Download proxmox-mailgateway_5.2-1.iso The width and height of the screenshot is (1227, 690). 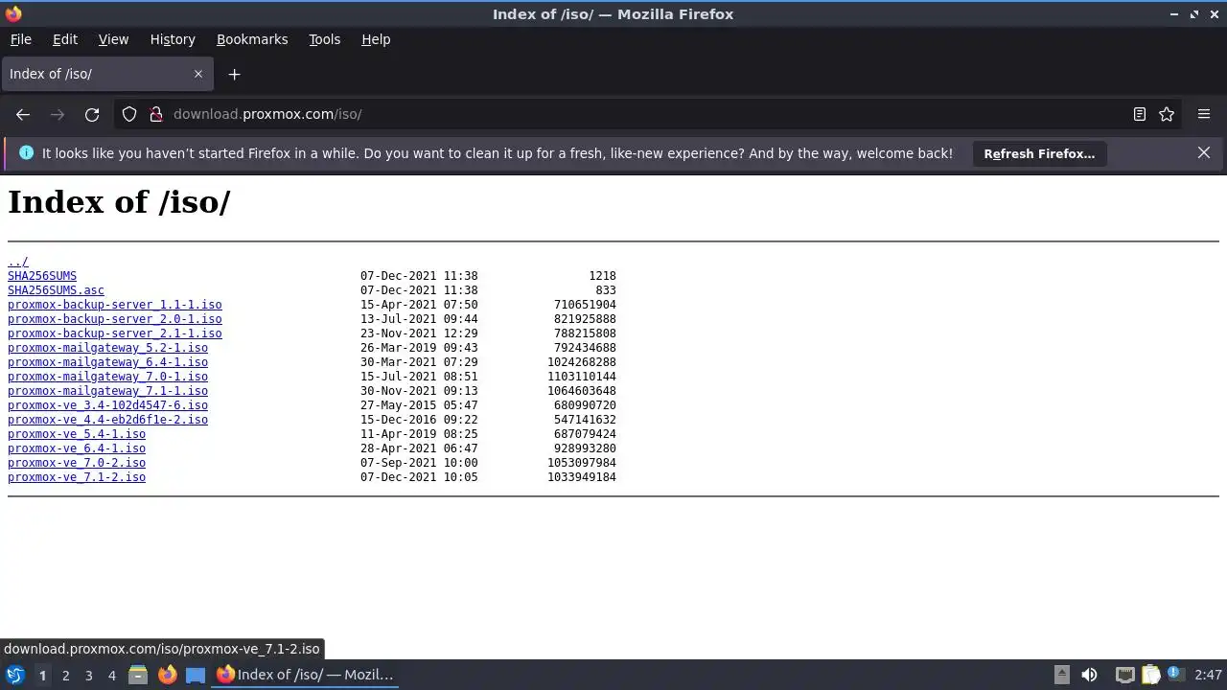107,348
